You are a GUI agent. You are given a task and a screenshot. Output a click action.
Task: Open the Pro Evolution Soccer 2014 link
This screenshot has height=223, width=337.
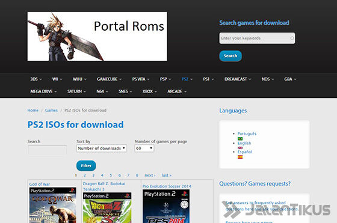[x=167, y=186]
